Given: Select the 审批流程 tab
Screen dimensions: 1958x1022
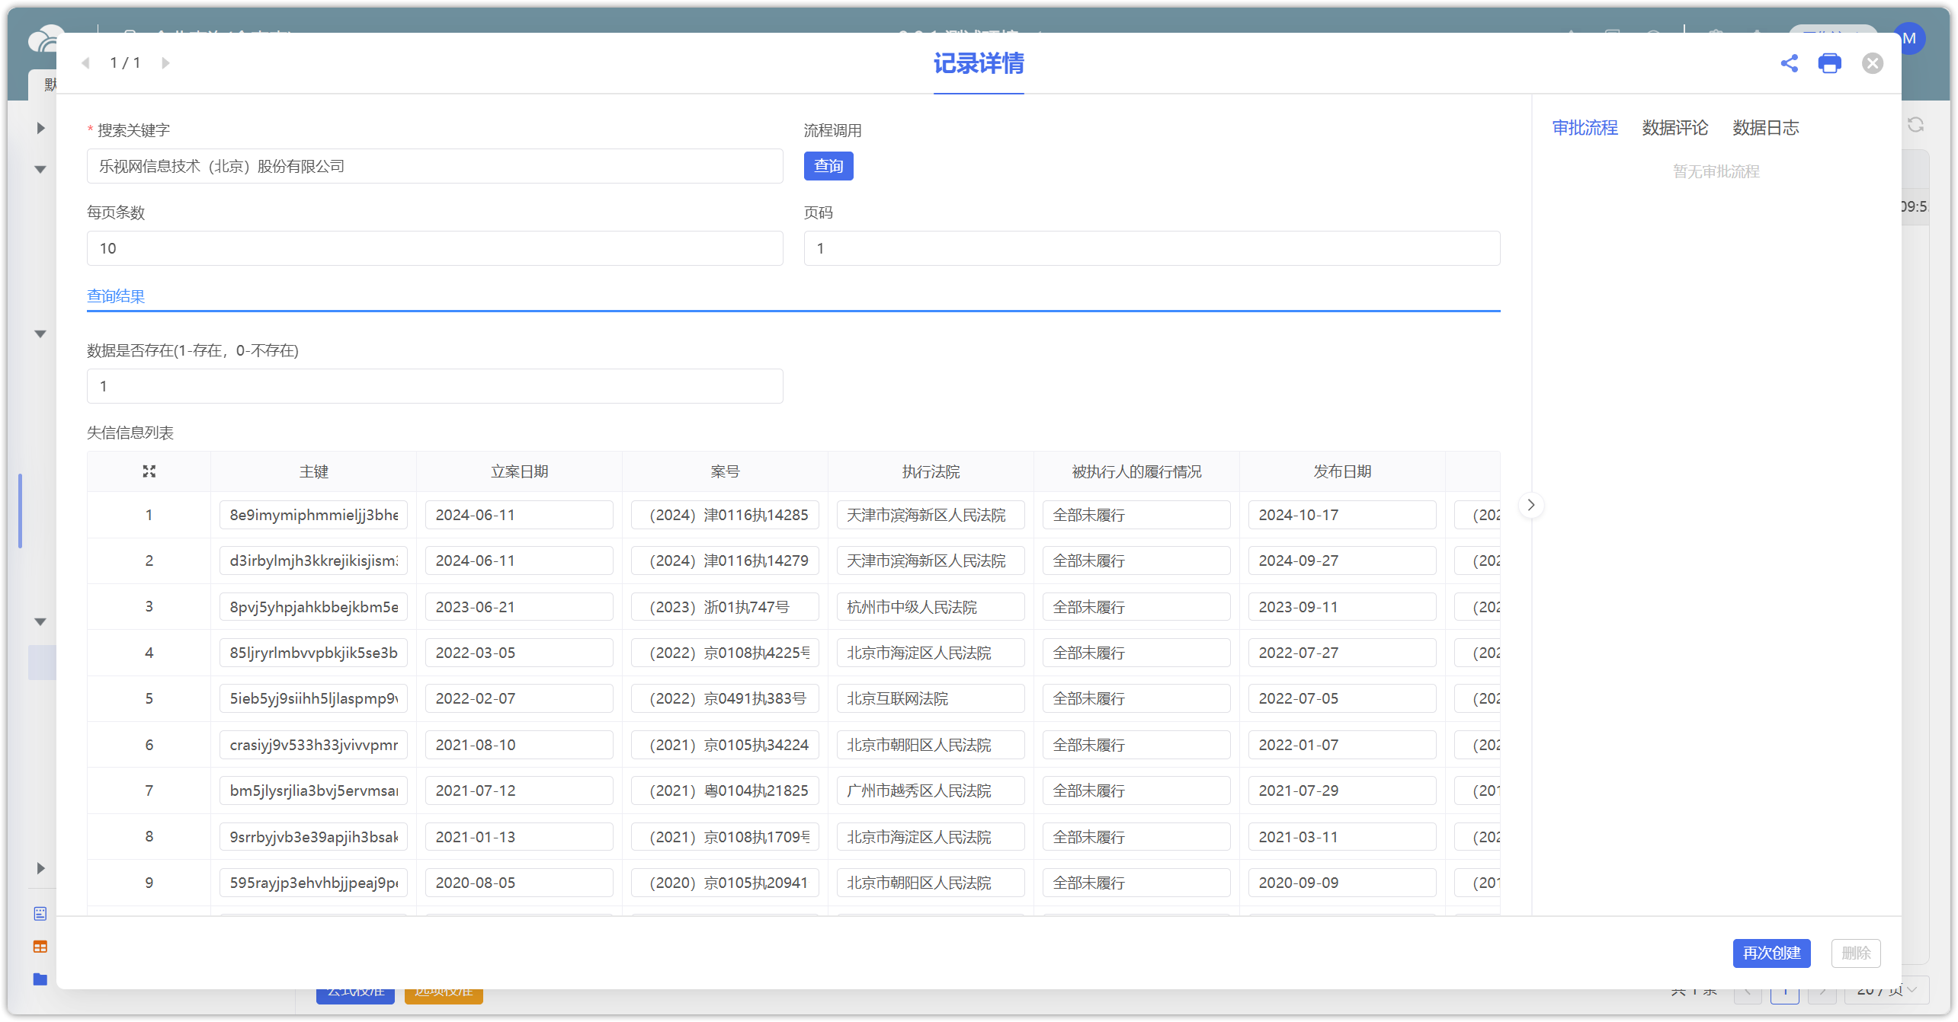Looking at the screenshot, I should 1585,128.
